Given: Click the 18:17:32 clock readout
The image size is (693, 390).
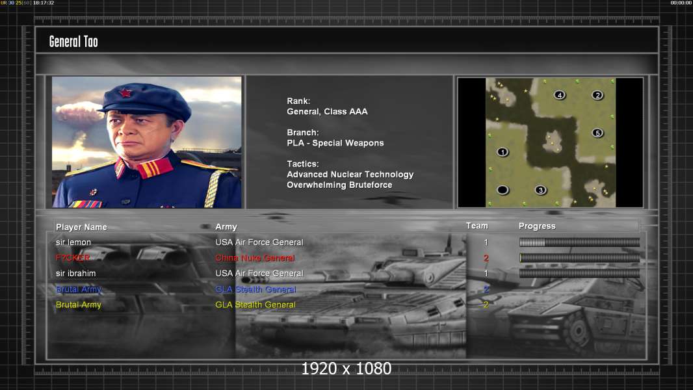Looking at the screenshot, I should tap(44, 3).
